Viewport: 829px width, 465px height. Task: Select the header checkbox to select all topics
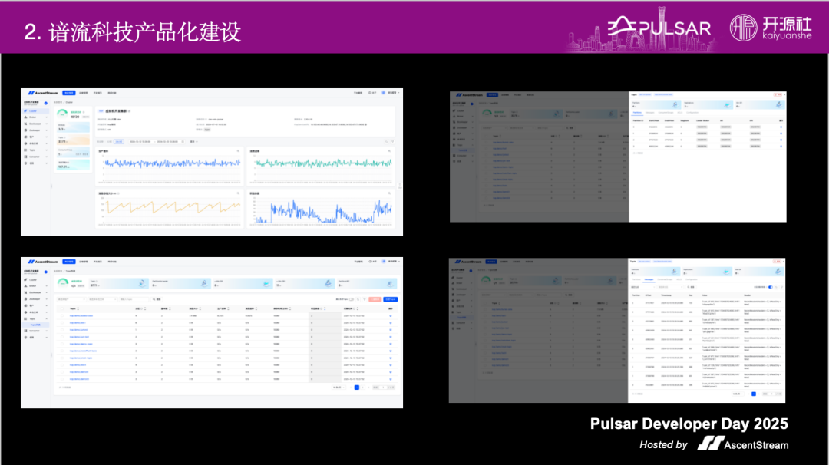61,308
